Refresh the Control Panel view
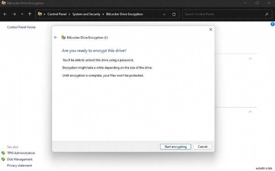Viewport: 275px width, 171px height. pos(174,14)
